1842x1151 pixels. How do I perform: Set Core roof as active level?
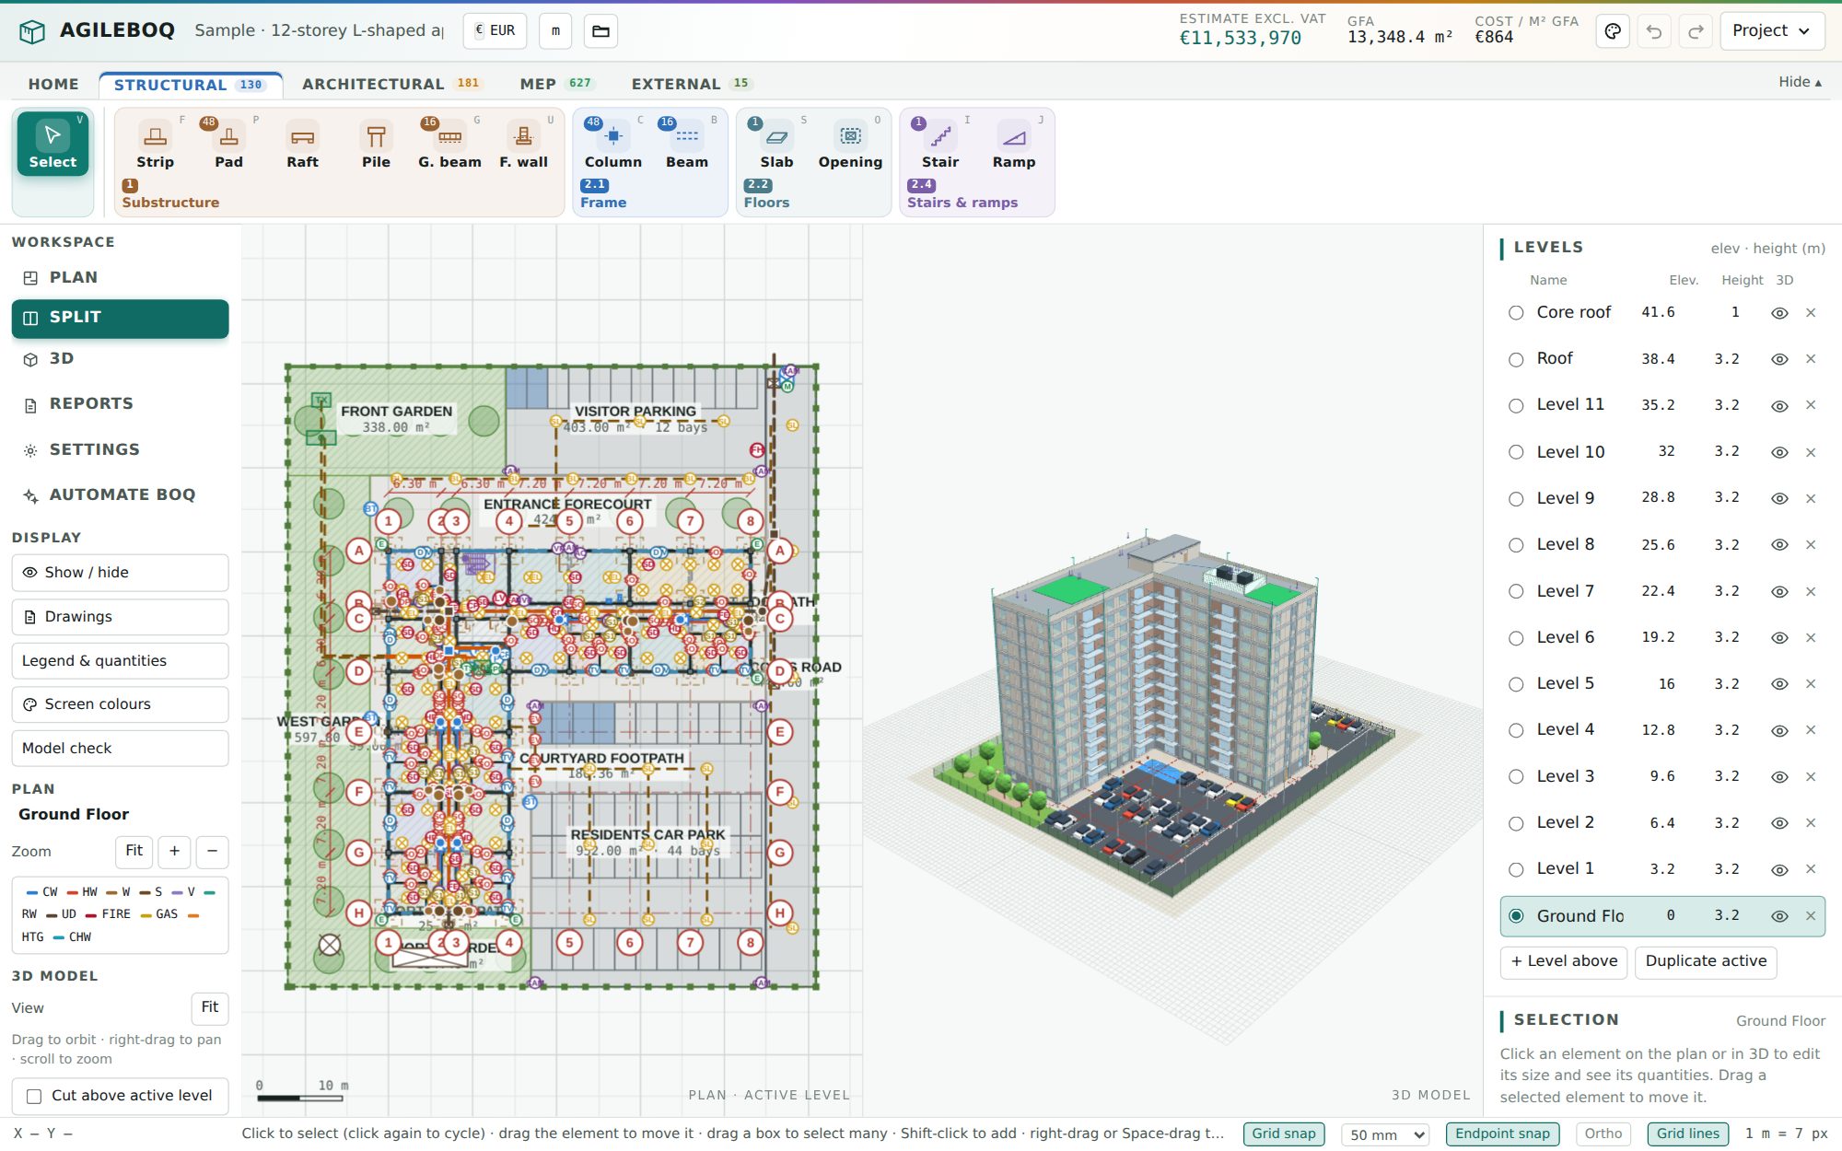point(1516,313)
